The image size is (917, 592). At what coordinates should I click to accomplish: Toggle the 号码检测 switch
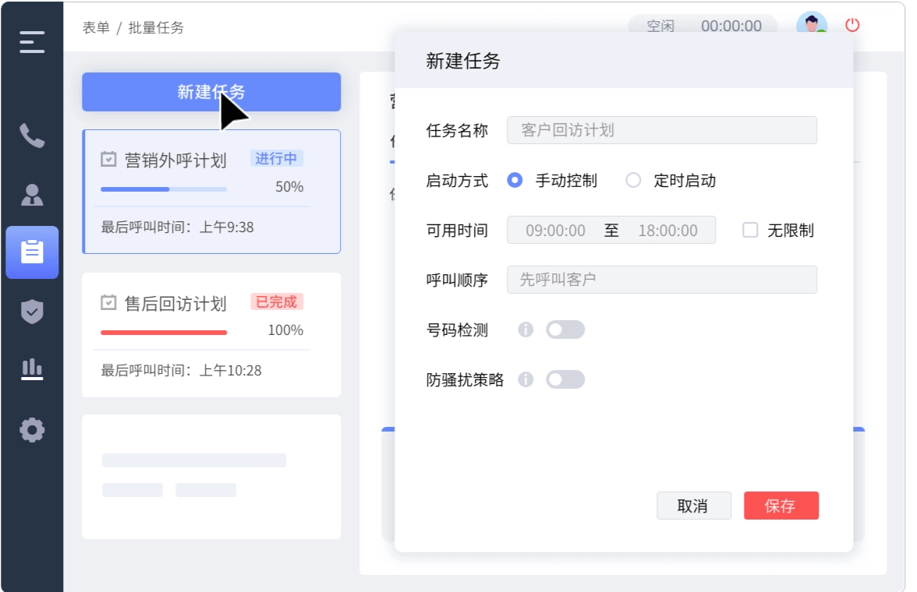[x=565, y=329]
